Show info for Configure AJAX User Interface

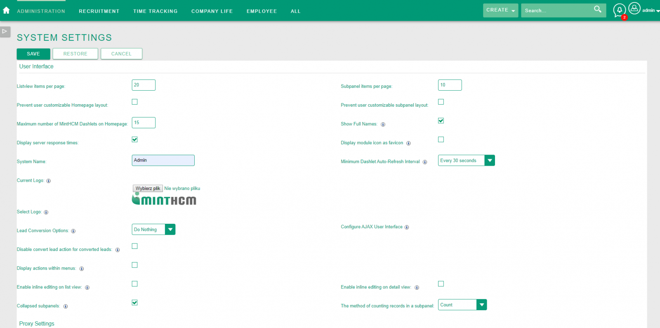pyautogui.click(x=407, y=227)
